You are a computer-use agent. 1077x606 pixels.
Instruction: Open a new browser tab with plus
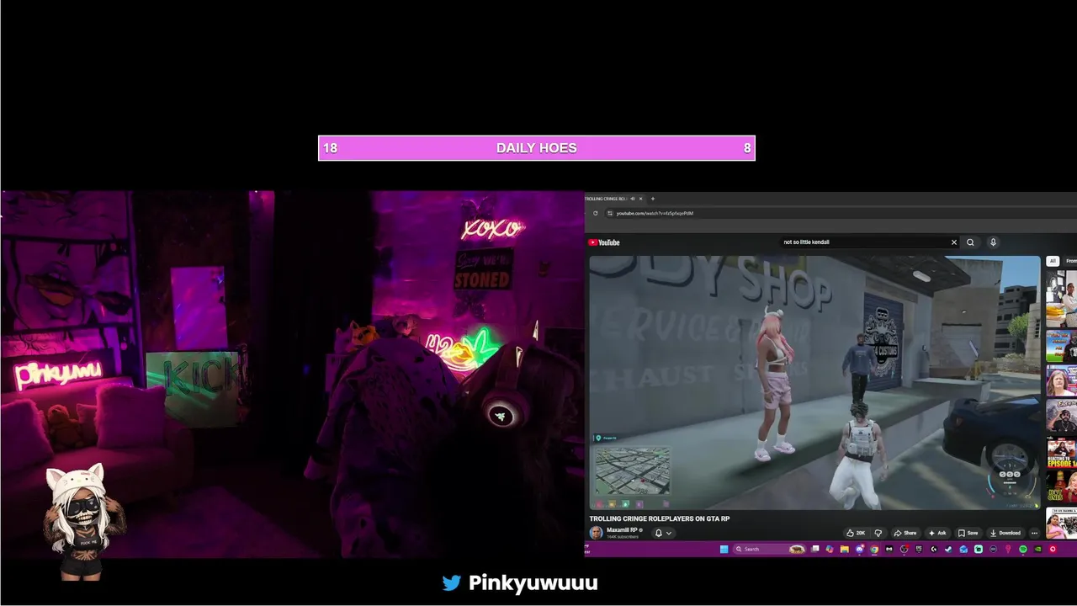[x=653, y=199]
